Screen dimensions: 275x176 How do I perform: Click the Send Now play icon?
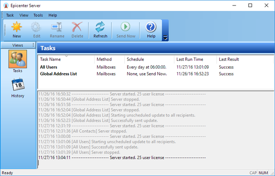pyautogui.click(x=125, y=27)
